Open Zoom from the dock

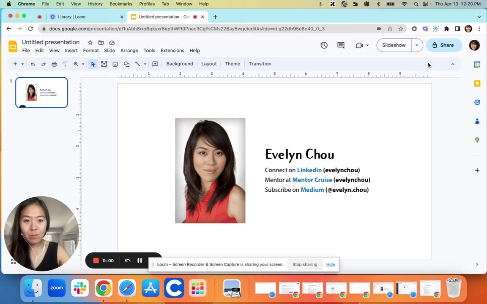(x=57, y=288)
